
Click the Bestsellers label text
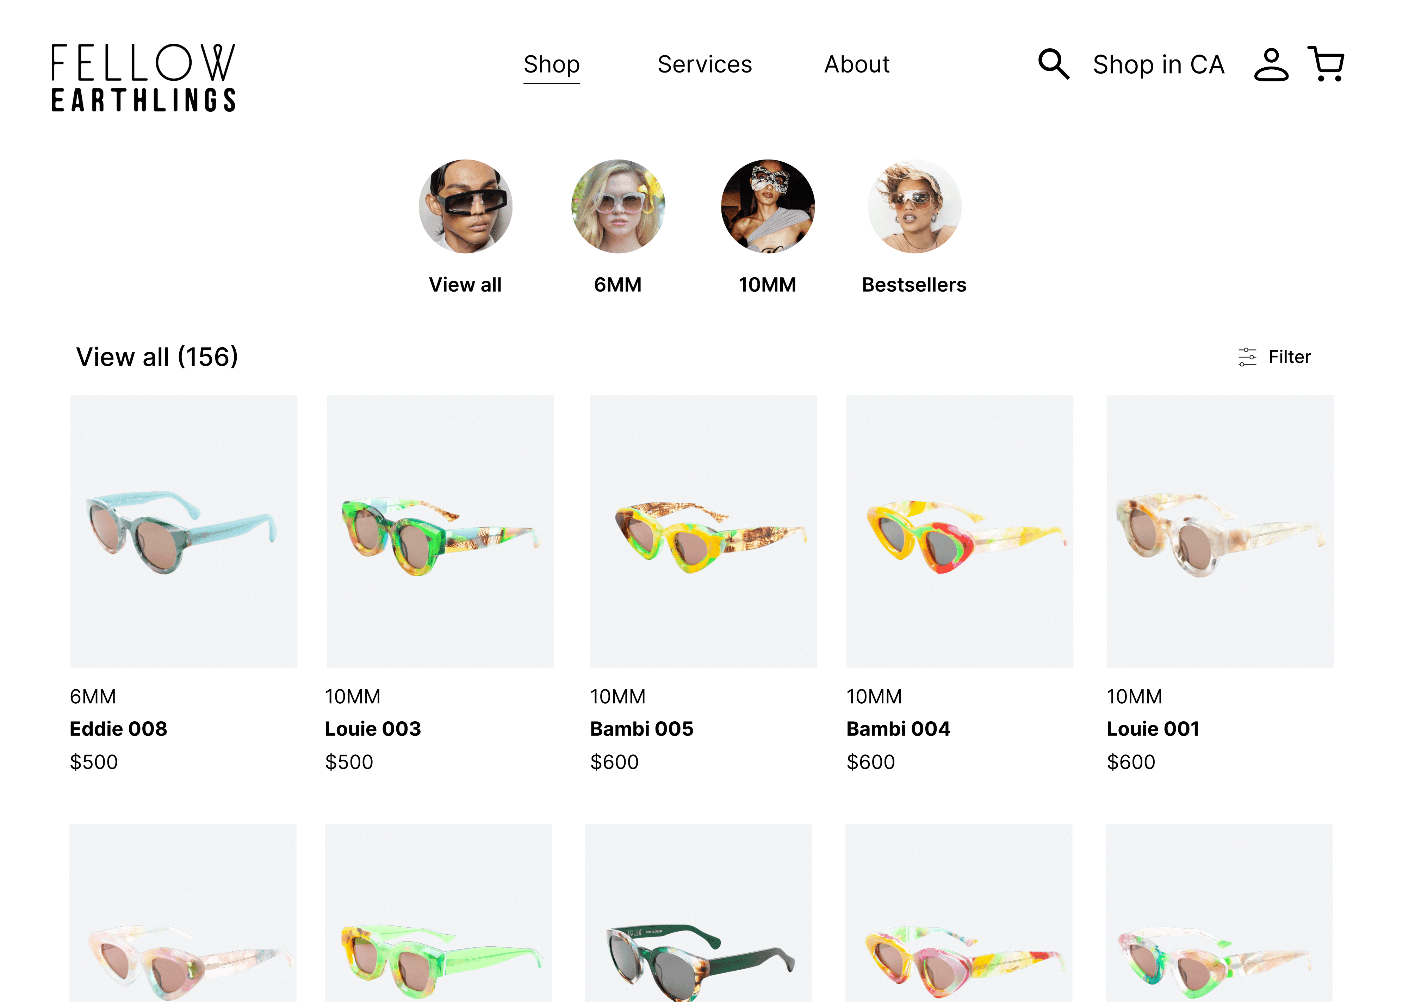pos(914,285)
